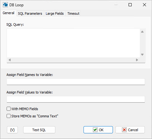152x139 pixels.
Task: Switch to the SQL Parameters tab
Action: [30, 13]
